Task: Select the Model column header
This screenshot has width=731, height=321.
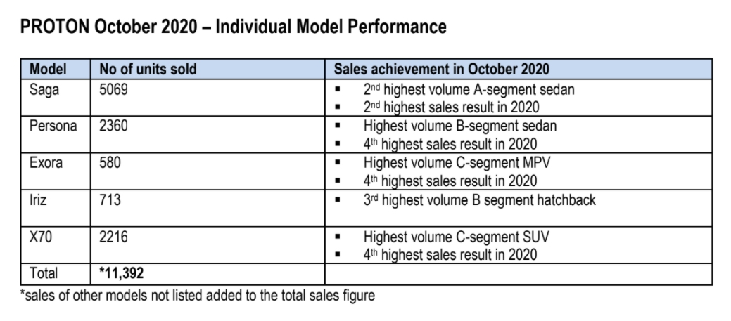Action: tap(49, 70)
